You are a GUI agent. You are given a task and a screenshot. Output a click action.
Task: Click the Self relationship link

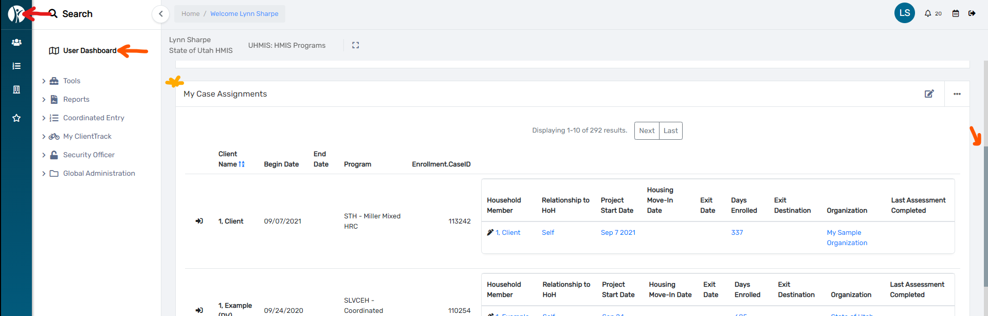548,232
